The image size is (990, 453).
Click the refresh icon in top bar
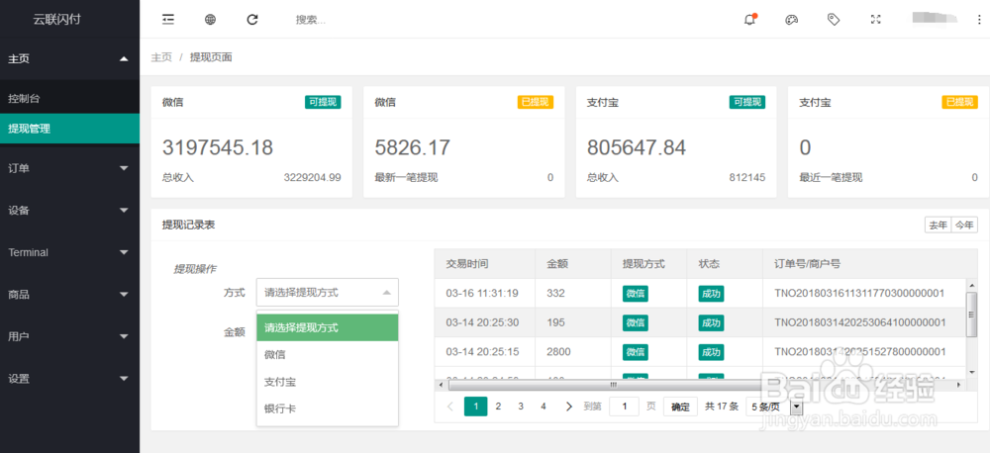pyautogui.click(x=252, y=20)
